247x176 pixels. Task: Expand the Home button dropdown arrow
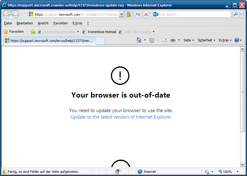[145, 40]
